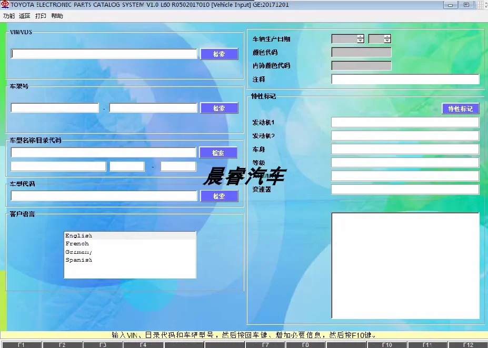488x348 pixels.
Task: Select English in 客户语言 list
Action: [x=130, y=236]
